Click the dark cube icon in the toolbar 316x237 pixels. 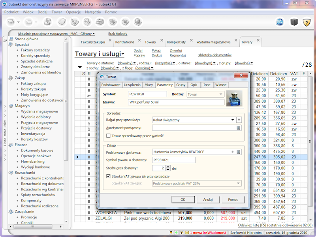coord(293,22)
